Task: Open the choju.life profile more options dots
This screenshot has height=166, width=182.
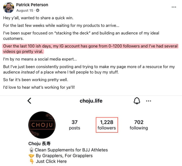Action: 149,101
